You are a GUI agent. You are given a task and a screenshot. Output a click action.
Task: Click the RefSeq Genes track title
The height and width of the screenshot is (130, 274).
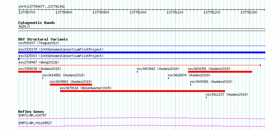coord(31,112)
